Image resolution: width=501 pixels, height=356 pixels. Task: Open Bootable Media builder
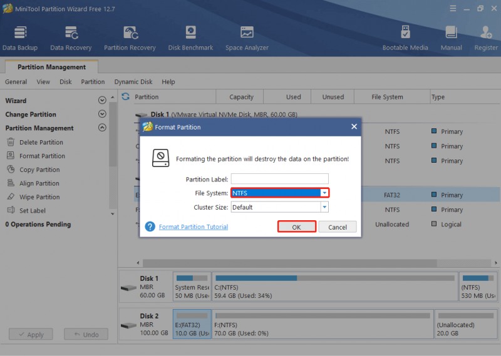405,38
